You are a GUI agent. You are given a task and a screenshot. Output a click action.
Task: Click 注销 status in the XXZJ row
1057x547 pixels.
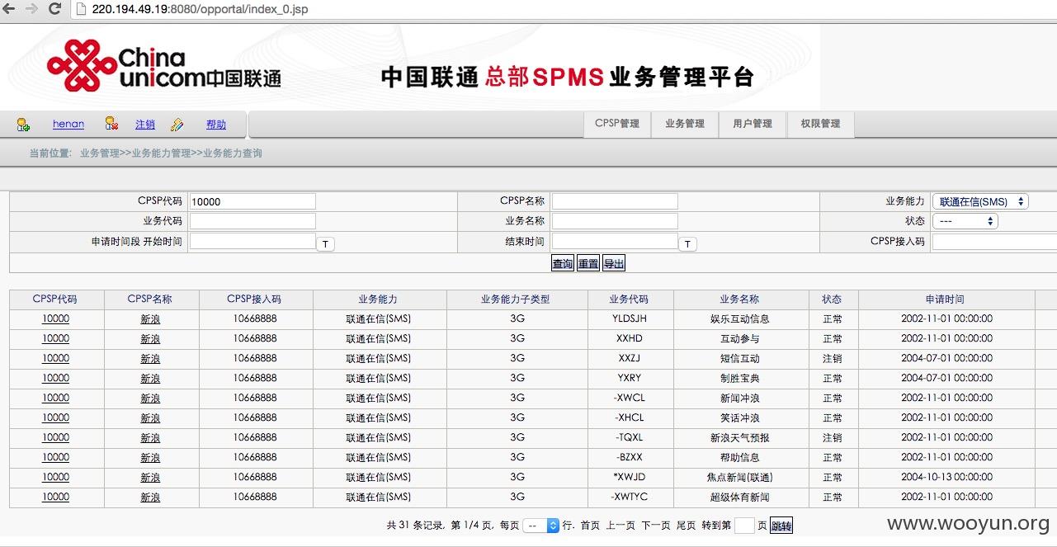(832, 358)
